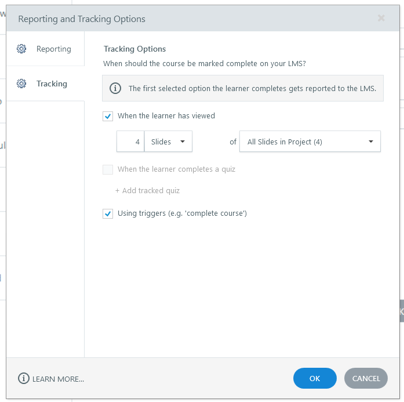The width and height of the screenshot is (404, 402).
Task: Click the info icon in LMS notice
Action: click(115, 88)
